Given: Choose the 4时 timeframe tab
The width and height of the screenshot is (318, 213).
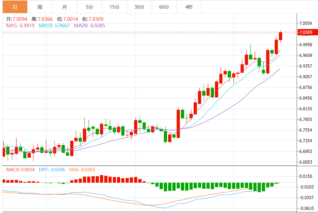Looking at the screenshot, I should coord(189,7).
